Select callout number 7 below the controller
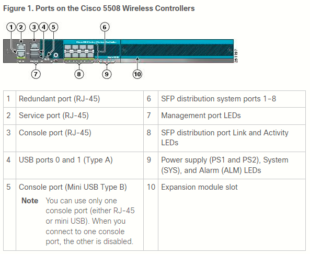310x254 pixels. coord(36,74)
